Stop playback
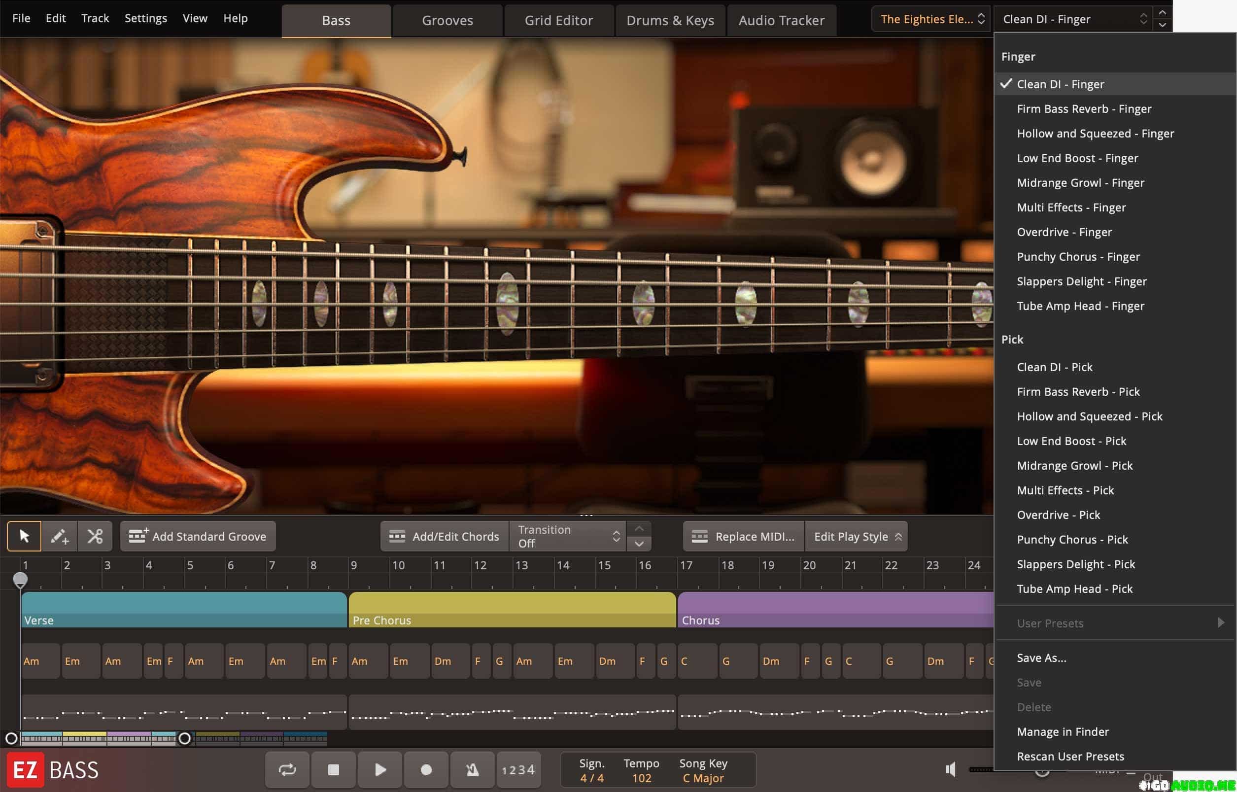This screenshot has width=1237, height=792. [334, 769]
